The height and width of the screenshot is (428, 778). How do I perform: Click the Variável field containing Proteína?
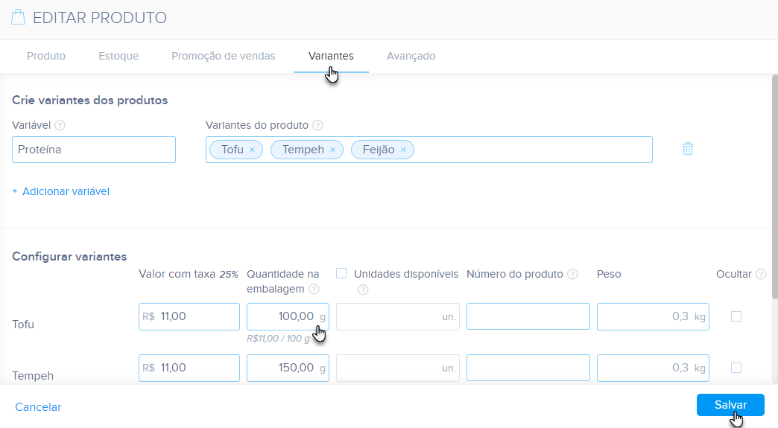coord(94,150)
